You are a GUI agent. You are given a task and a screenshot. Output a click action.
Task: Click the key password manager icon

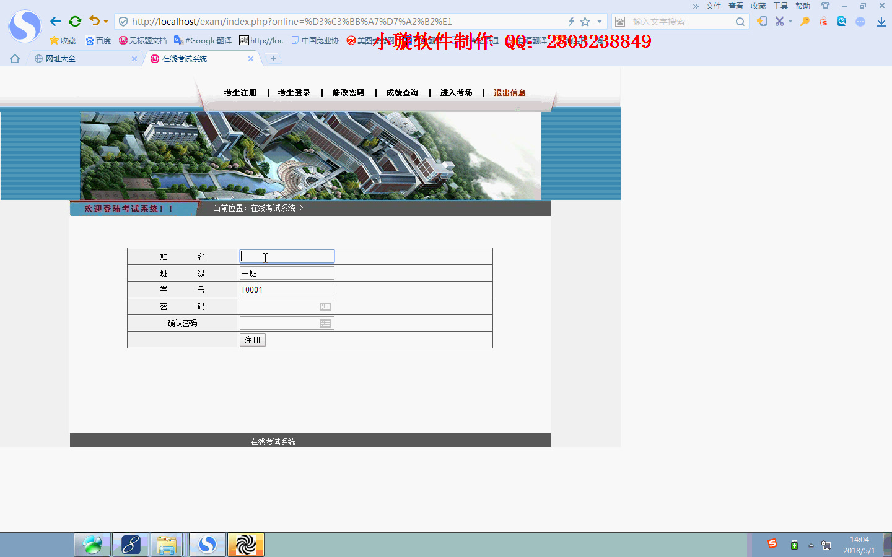click(x=805, y=21)
